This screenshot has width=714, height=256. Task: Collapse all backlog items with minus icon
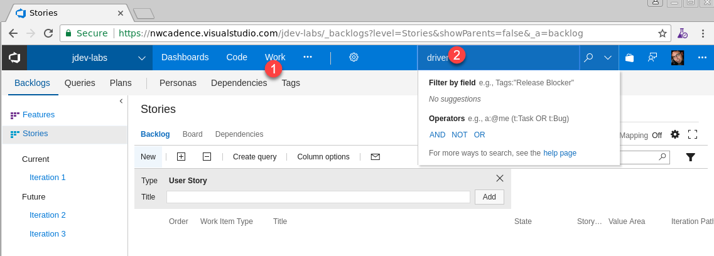207,157
